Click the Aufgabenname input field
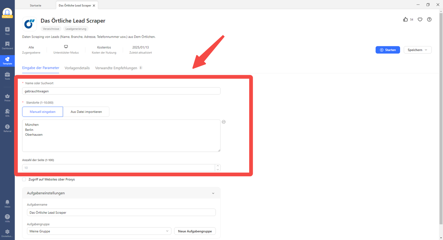 click(121, 212)
